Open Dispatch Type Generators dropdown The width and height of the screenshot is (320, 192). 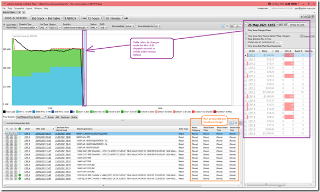(x=29, y=28)
